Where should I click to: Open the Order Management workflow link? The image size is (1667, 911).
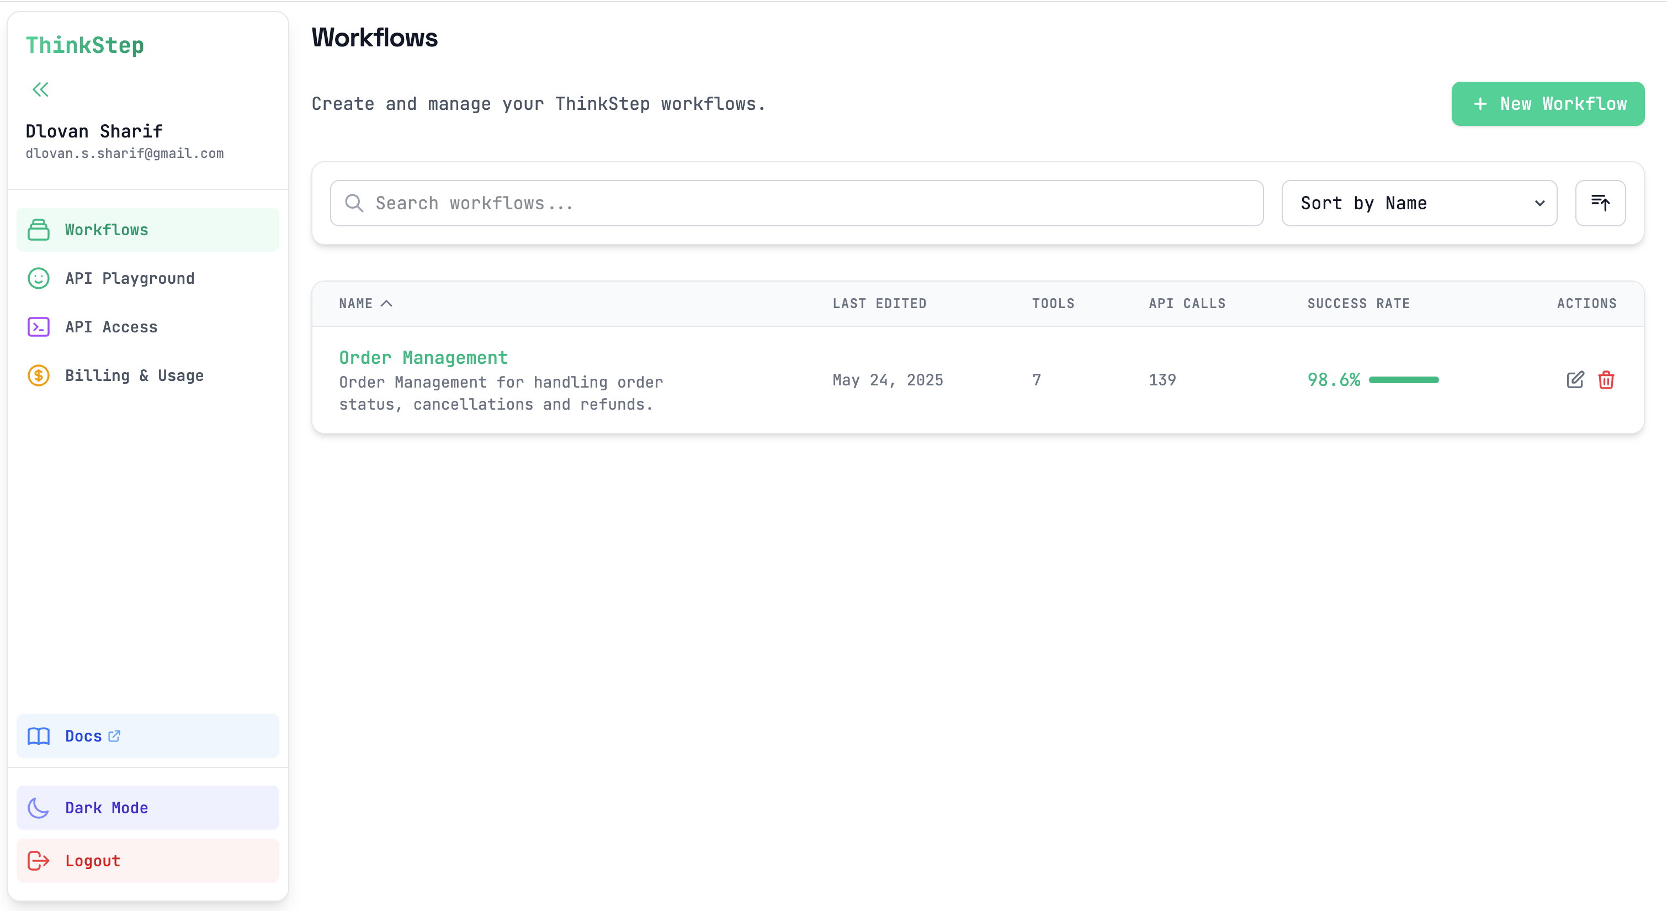423,357
